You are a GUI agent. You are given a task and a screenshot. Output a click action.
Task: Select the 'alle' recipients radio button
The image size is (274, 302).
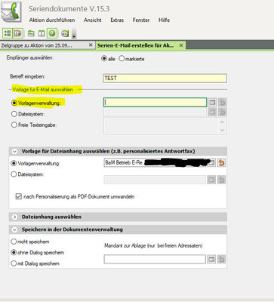(104, 59)
